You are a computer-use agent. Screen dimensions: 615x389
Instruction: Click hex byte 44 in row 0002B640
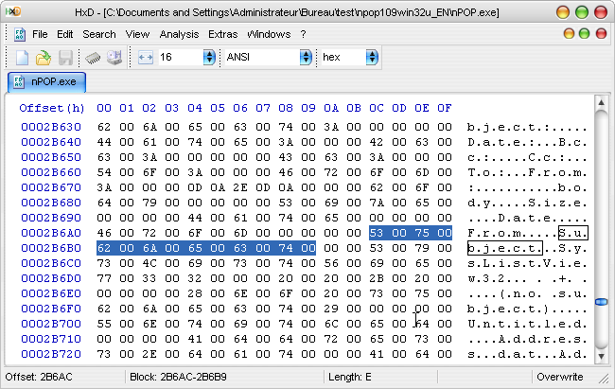click(x=104, y=142)
